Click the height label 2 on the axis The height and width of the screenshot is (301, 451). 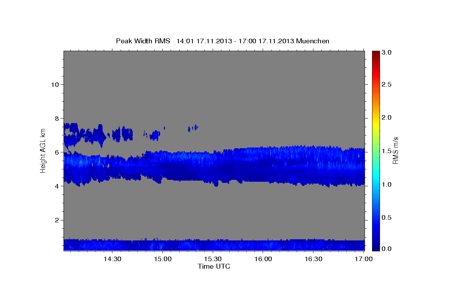pyautogui.click(x=56, y=220)
